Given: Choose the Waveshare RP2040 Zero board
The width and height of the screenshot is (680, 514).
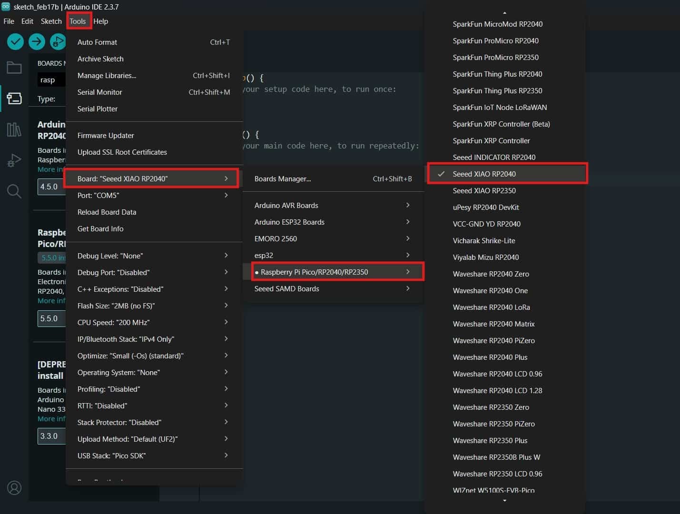Looking at the screenshot, I should click(x=504, y=274).
